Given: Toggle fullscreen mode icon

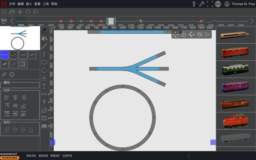Looking at the screenshot, I should pos(210,4).
